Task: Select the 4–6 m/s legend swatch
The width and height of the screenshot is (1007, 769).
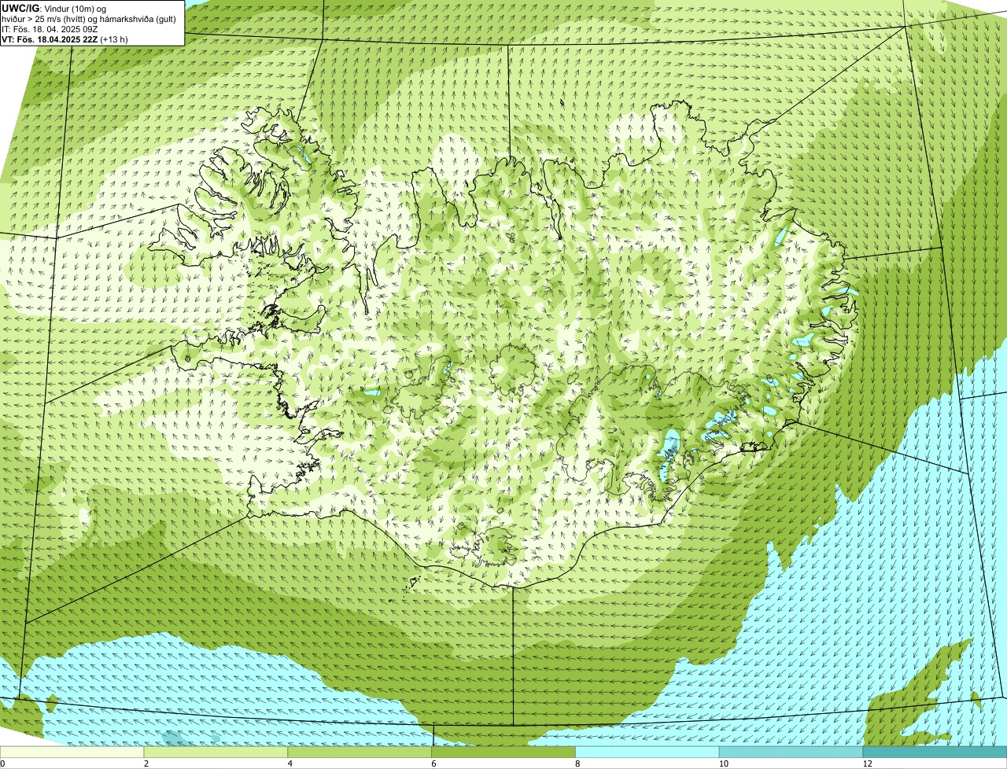Action: click(360, 752)
